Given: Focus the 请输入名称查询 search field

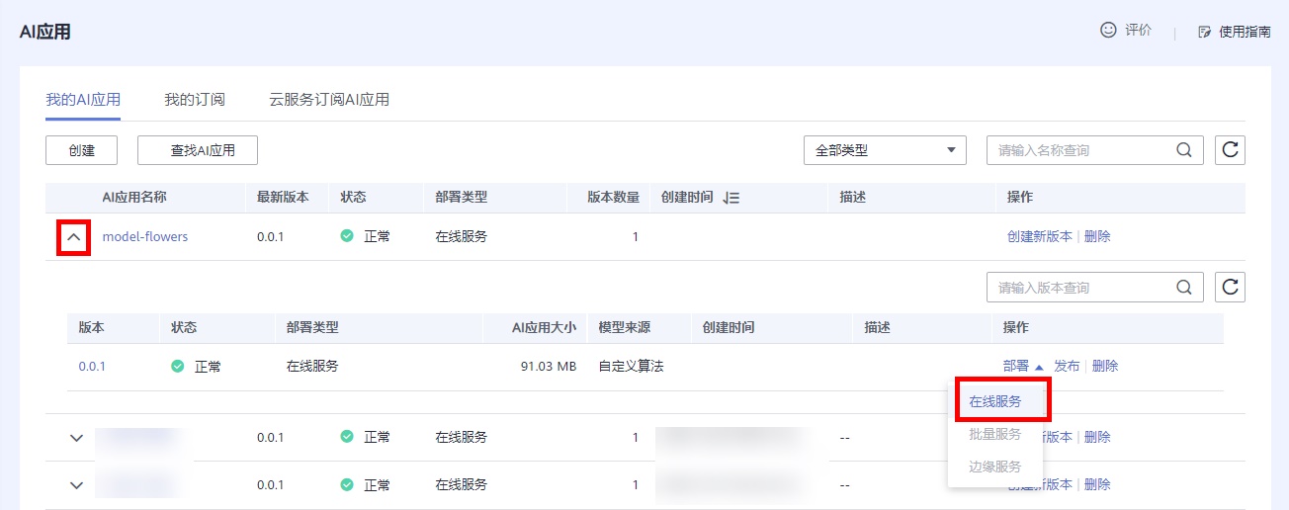Looking at the screenshot, I should click(x=1082, y=150).
